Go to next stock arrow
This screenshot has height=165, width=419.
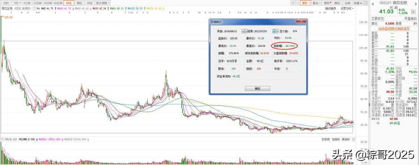point(417,4)
